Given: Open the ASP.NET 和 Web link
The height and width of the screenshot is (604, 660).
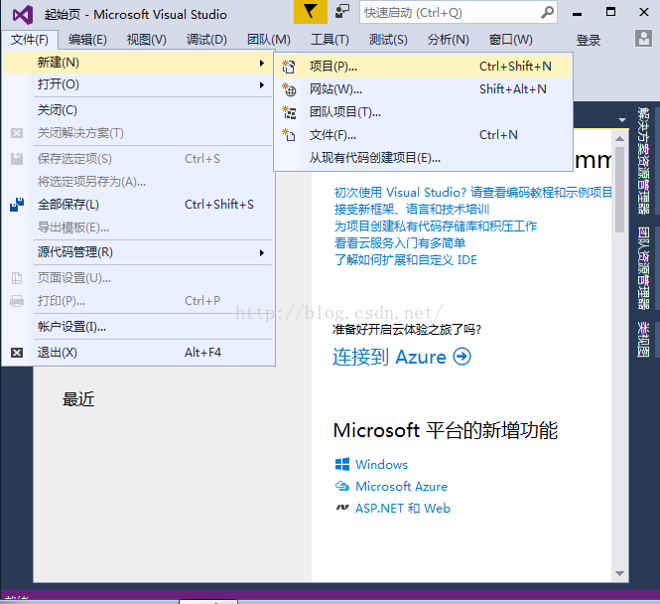Looking at the screenshot, I should pos(403,508).
